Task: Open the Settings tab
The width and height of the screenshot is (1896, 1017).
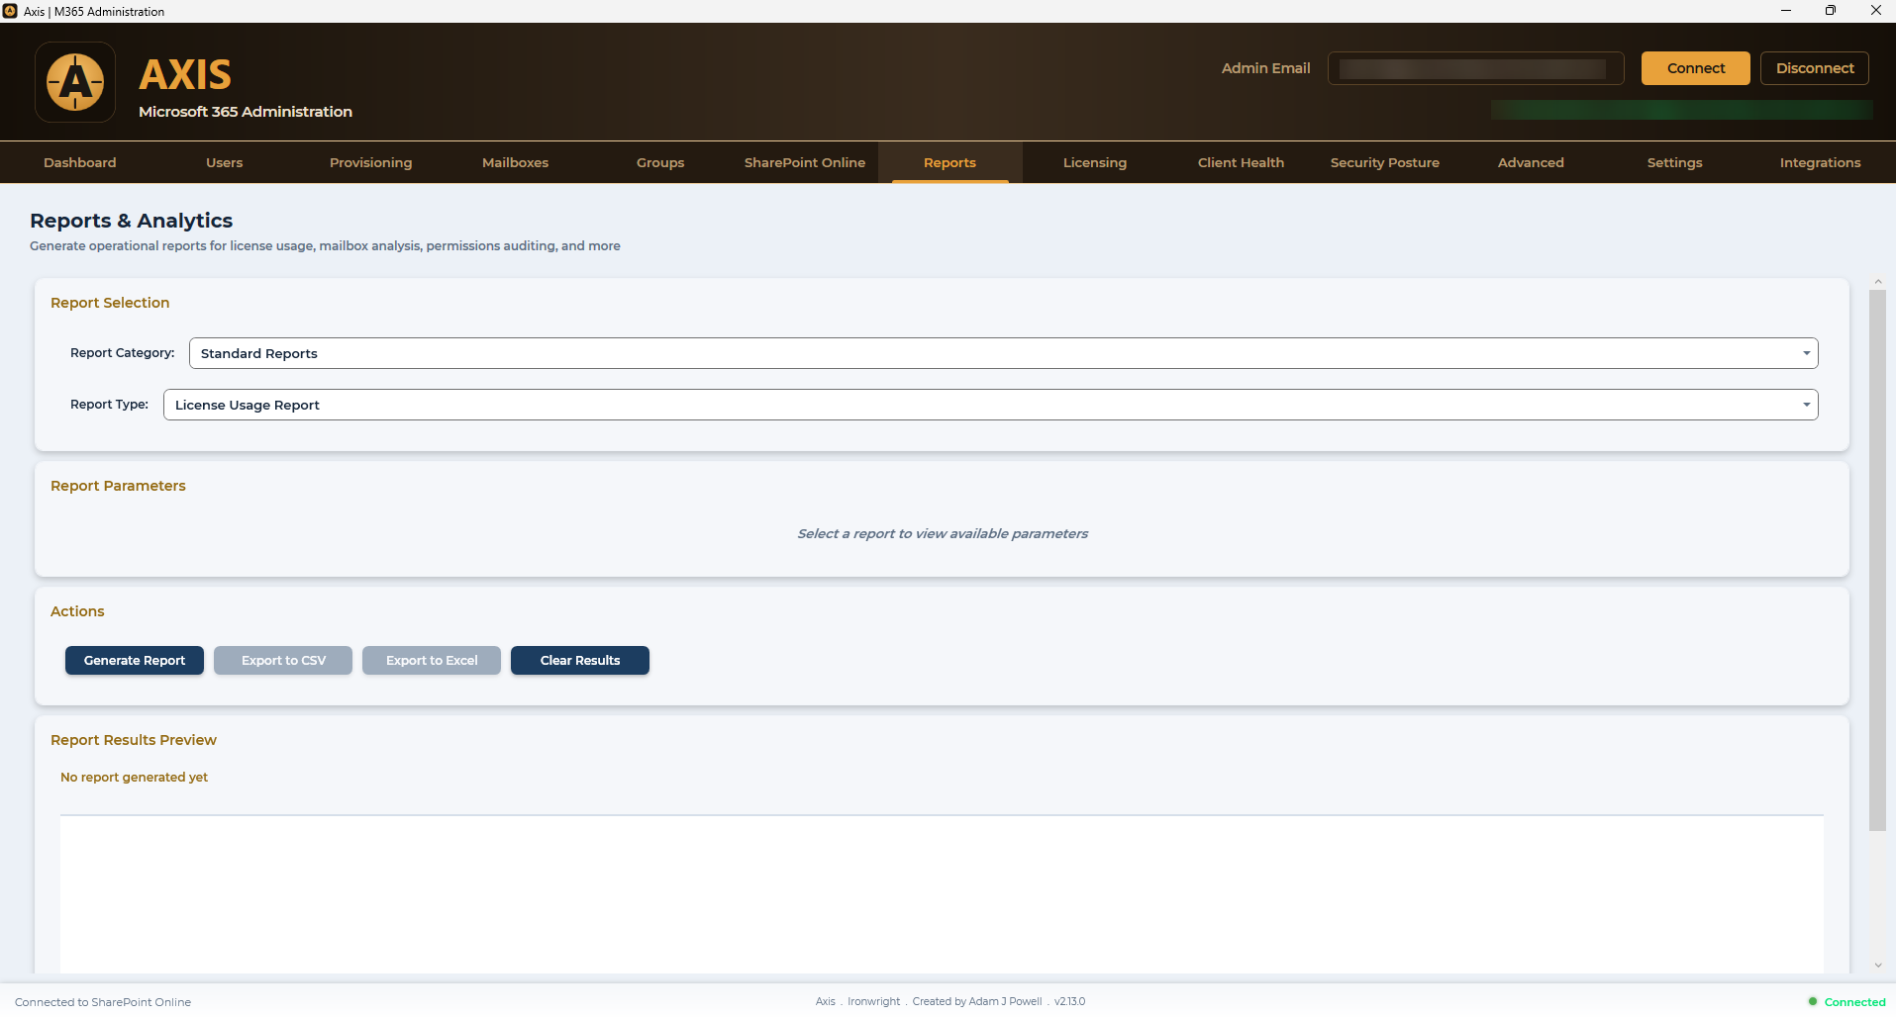Action: (1675, 162)
